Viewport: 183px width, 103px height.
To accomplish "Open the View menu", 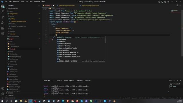I will pos(23,2).
